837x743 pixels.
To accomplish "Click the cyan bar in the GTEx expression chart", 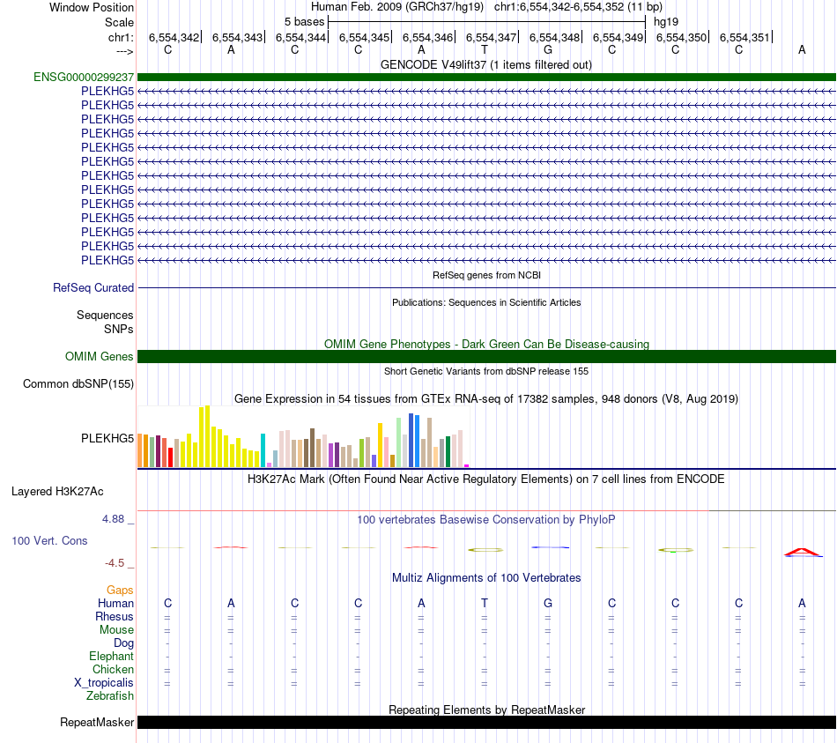I will [x=263, y=450].
